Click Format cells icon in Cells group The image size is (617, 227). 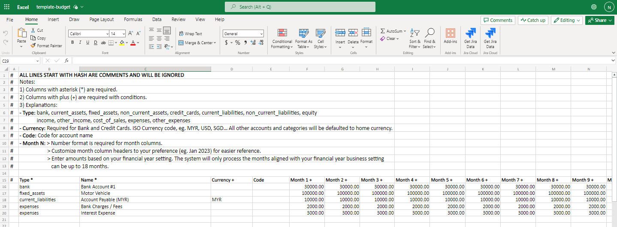click(x=366, y=33)
